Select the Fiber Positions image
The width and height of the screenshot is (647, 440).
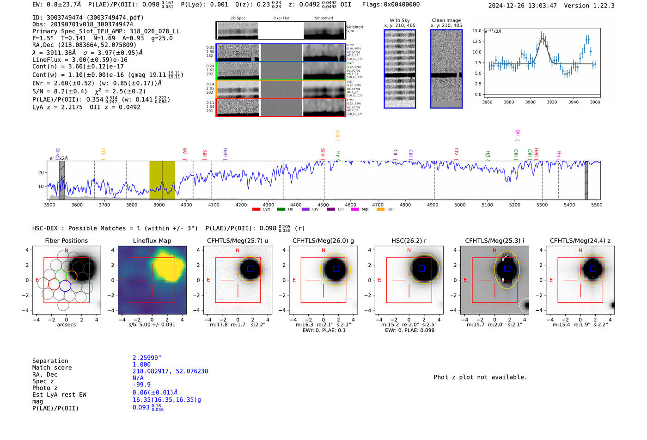tap(67, 280)
